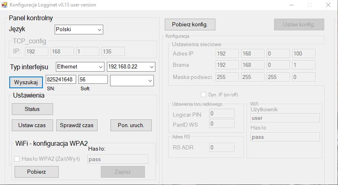Click the Adres IP last octet field 100

pos(304,53)
